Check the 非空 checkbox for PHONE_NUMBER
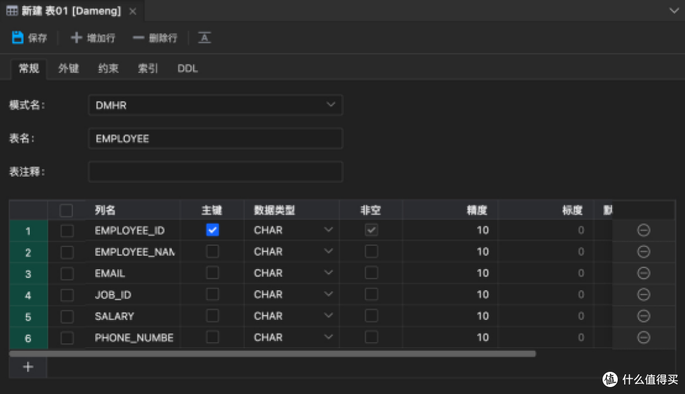Screen dimensions: 685x394 click(371, 336)
